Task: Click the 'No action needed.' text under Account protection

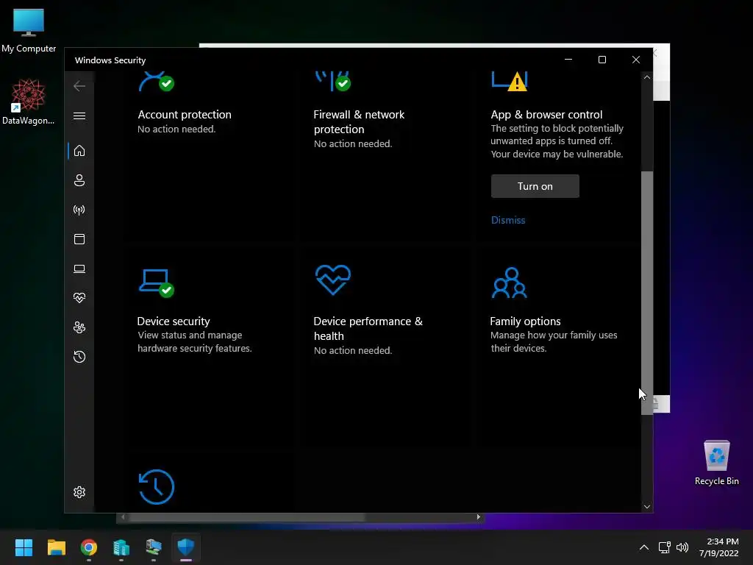Action: [x=176, y=129]
